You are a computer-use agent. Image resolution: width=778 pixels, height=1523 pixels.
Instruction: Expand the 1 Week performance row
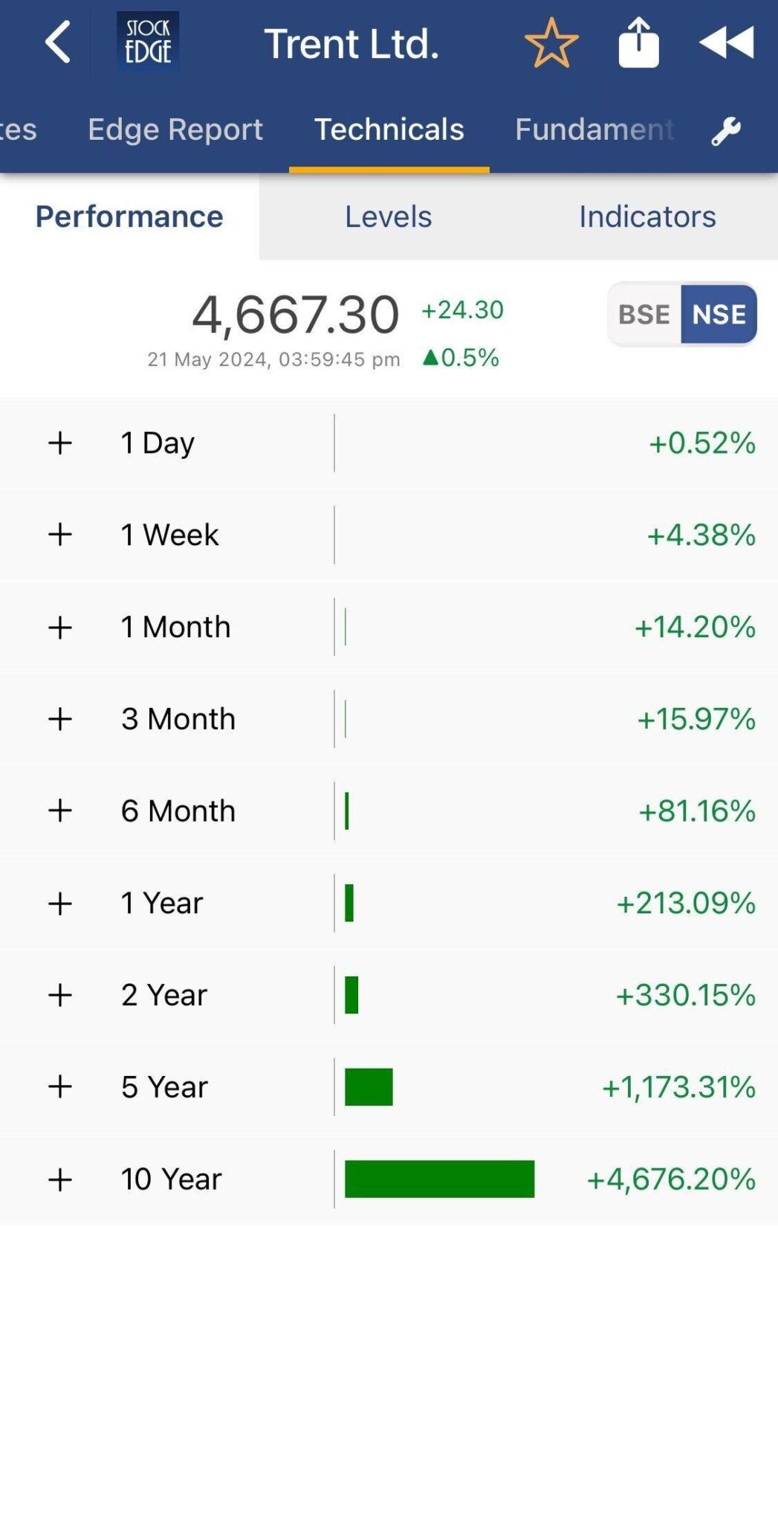click(x=60, y=535)
